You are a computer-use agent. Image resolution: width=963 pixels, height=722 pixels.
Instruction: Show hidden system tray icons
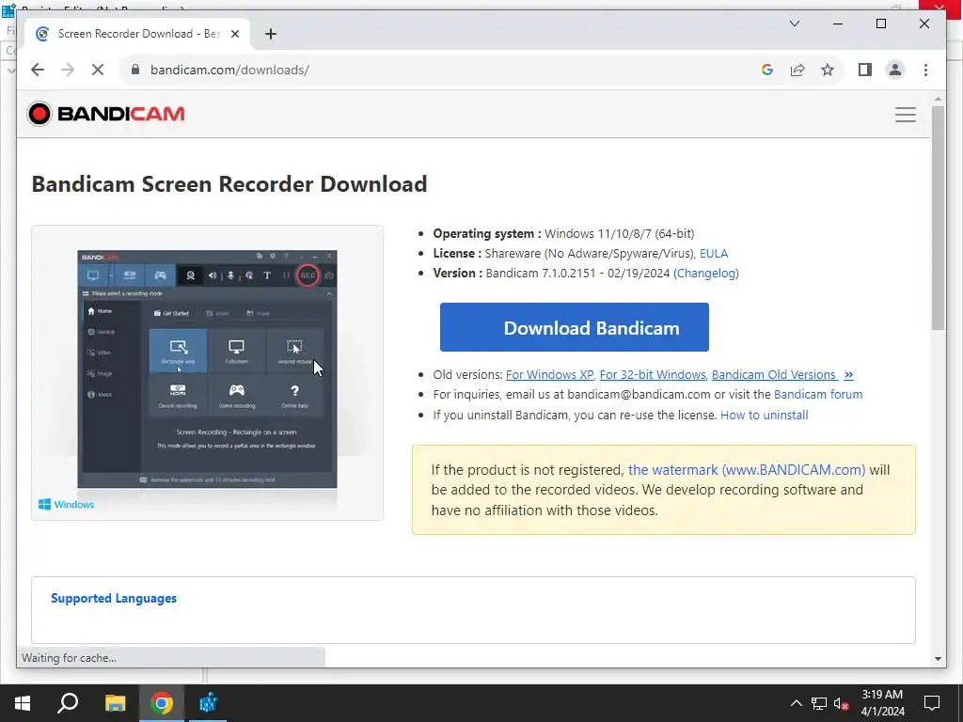[x=796, y=703]
